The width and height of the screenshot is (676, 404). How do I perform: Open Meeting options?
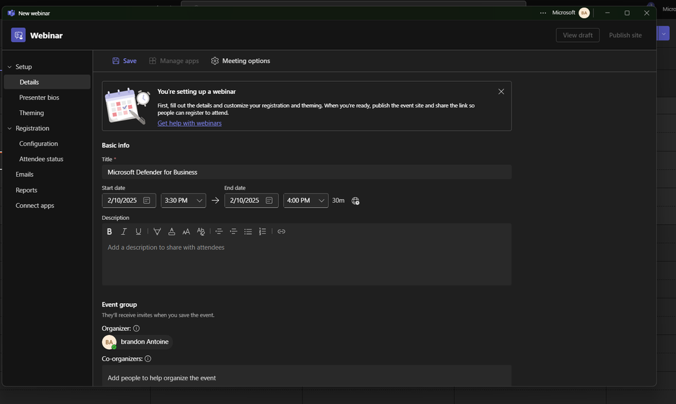[241, 61]
